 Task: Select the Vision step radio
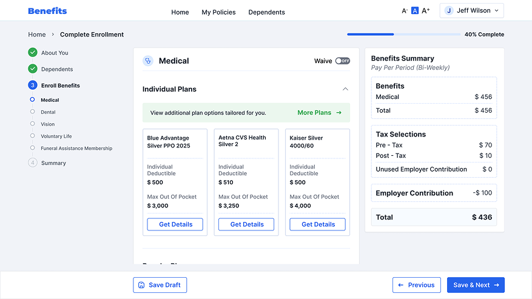click(33, 124)
